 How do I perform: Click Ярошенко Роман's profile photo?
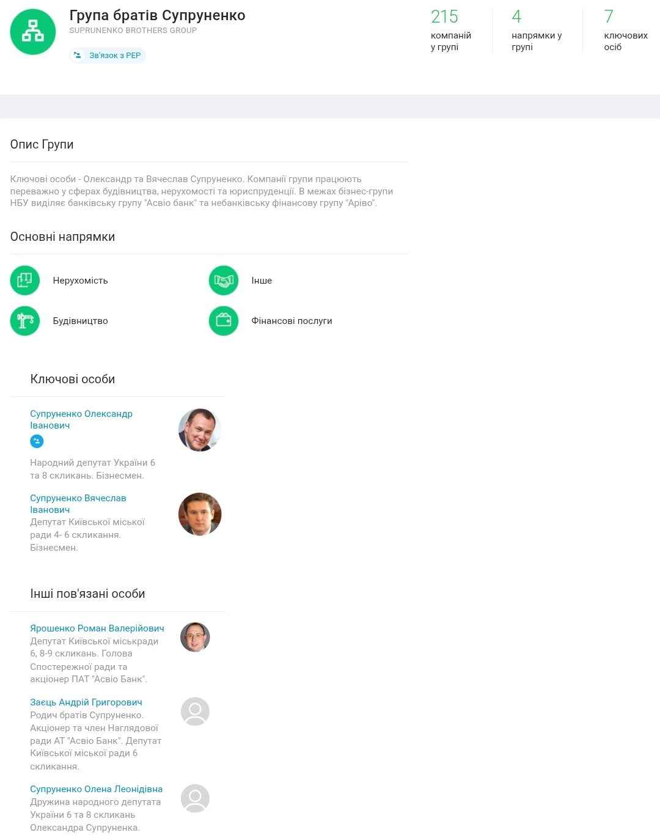[195, 638]
